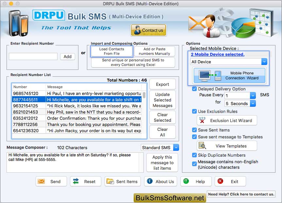Disable the Skip Duplicate Numbers checkbox
The height and width of the screenshot is (203, 282).
pyautogui.click(x=194, y=155)
